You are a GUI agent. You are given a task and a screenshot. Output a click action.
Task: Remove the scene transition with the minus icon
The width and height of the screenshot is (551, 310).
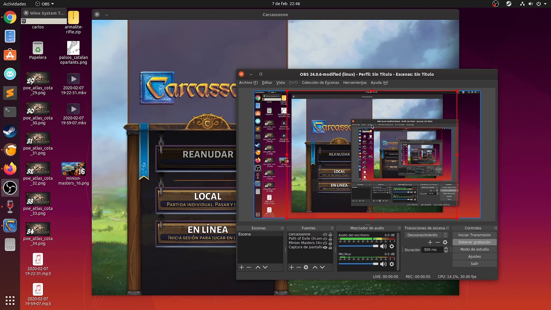pos(438,242)
